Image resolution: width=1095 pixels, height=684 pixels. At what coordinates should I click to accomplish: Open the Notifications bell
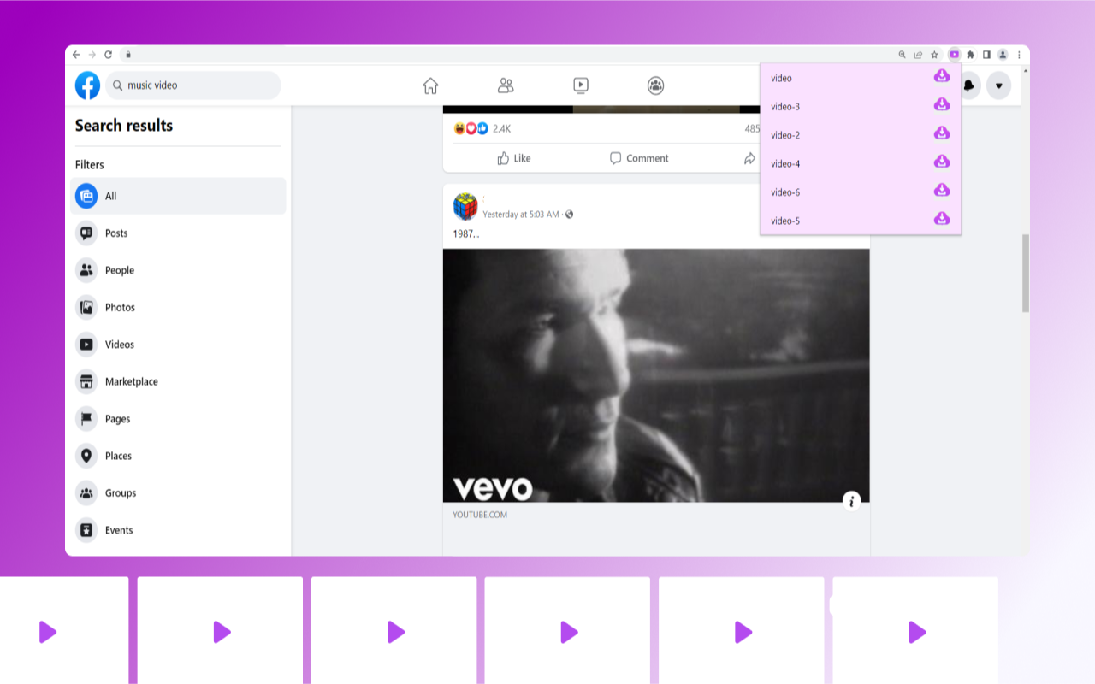[968, 85]
